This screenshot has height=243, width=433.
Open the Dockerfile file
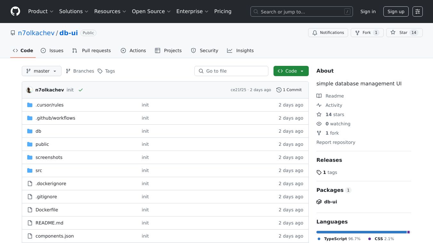pyautogui.click(x=47, y=210)
